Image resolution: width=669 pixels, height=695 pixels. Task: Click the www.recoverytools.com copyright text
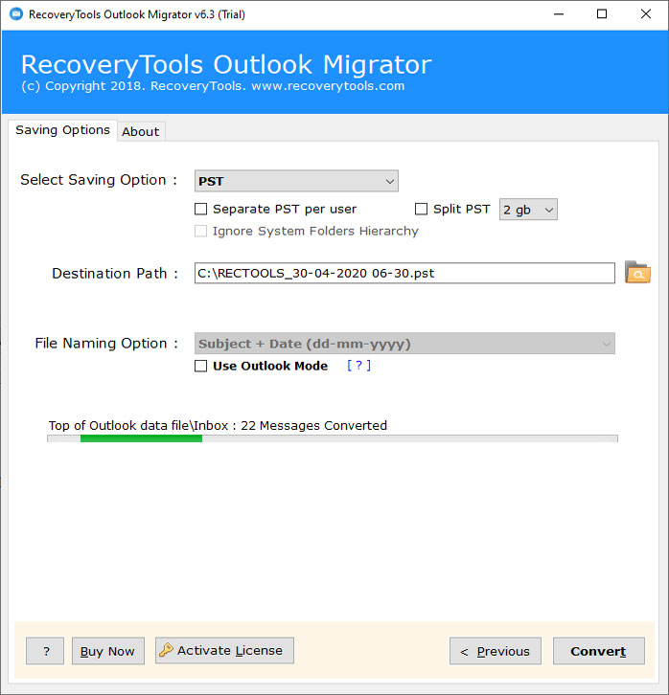(x=328, y=86)
